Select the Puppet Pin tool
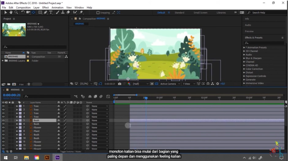 81,13
